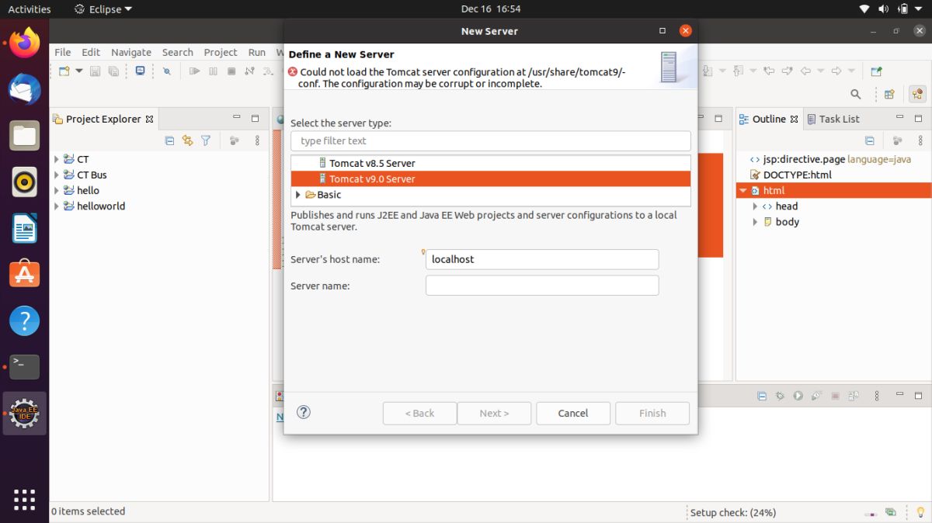The image size is (932, 523).
Task: Click the Start server (play) icon in Servers view
Action: pos(798,396)
